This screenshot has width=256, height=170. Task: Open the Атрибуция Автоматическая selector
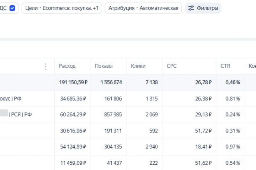click(143, 8)
